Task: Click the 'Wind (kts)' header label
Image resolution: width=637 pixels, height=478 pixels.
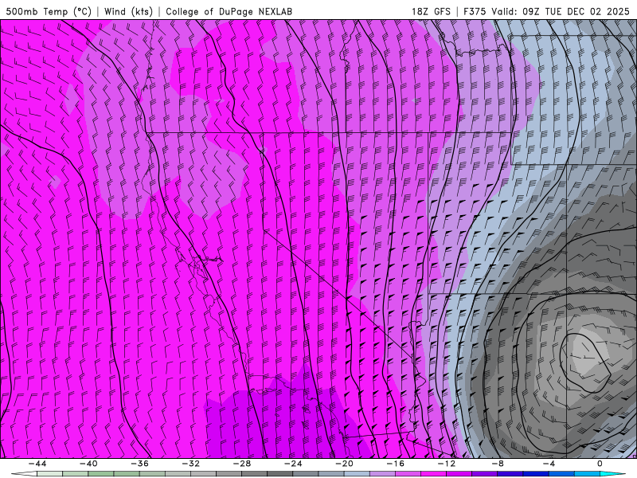Action: click(x=128, y=11)
